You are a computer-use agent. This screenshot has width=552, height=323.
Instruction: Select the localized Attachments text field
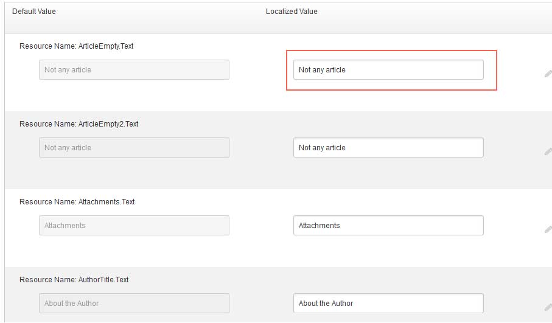388,225
